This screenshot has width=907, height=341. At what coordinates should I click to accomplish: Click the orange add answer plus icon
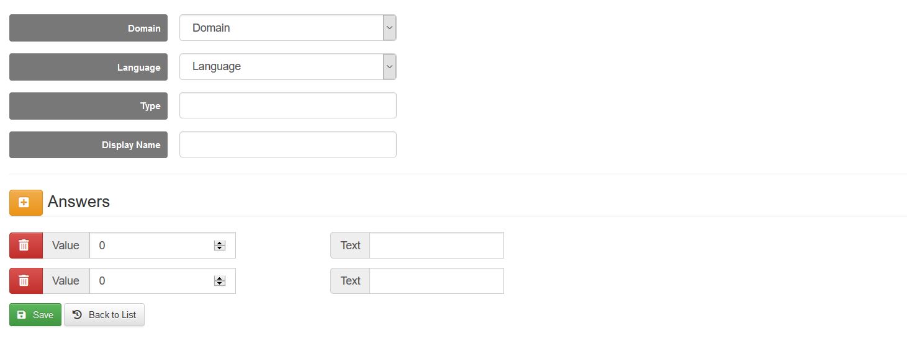point(25,203)
